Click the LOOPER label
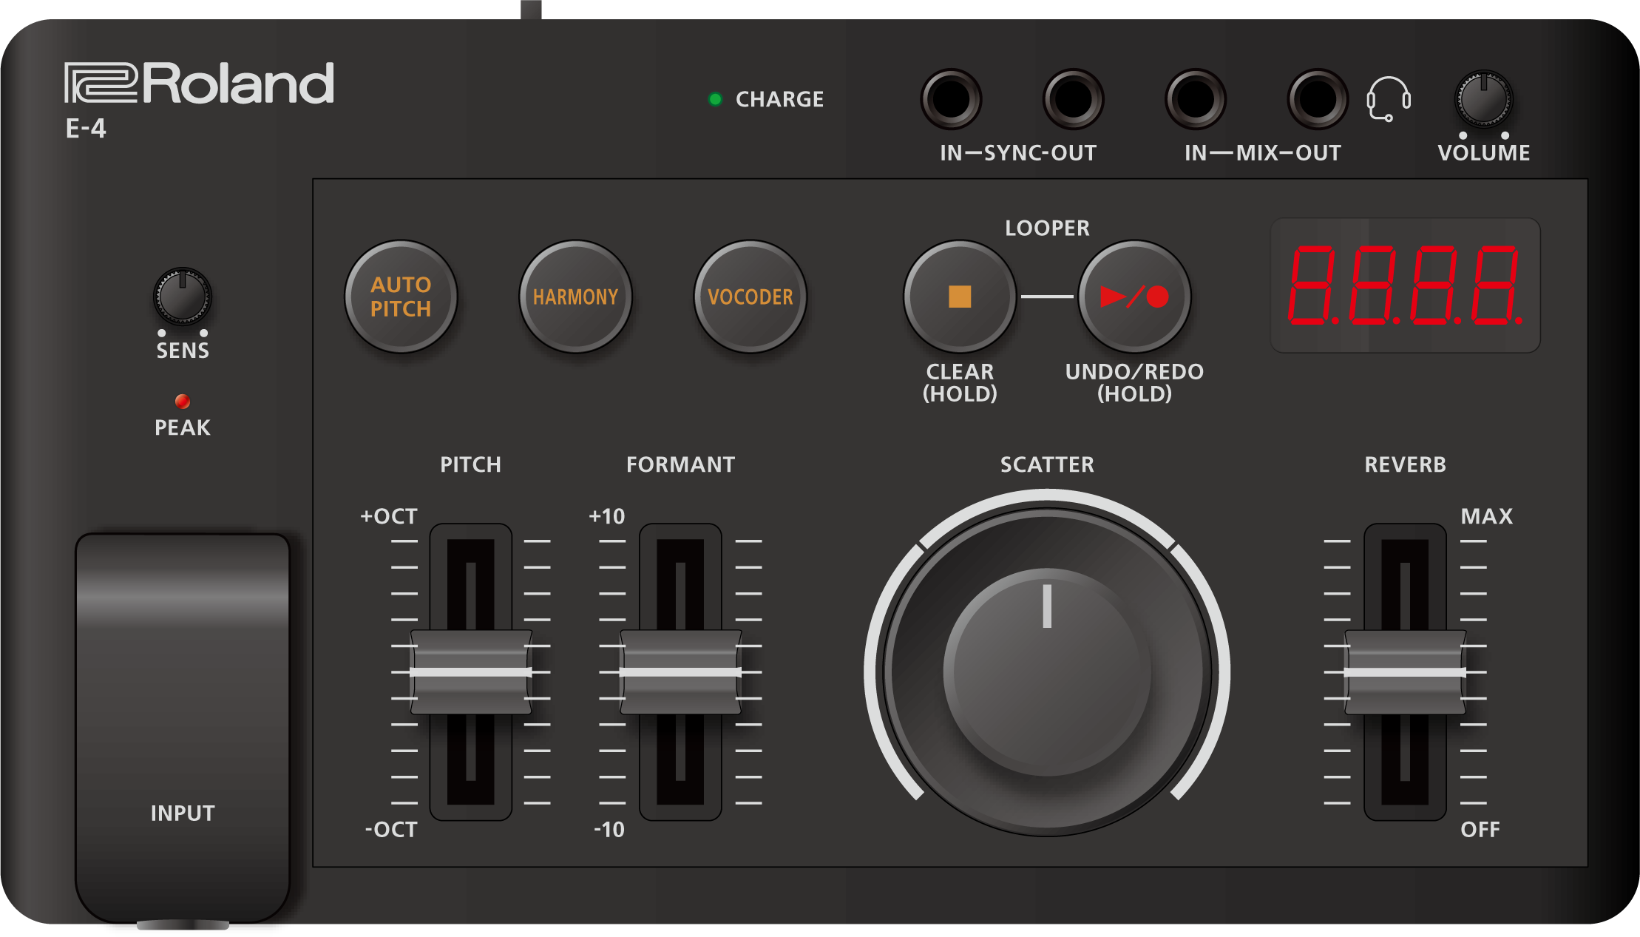Image resolution: width=1640 pixels, height=937 pixels. (1047, 228)
